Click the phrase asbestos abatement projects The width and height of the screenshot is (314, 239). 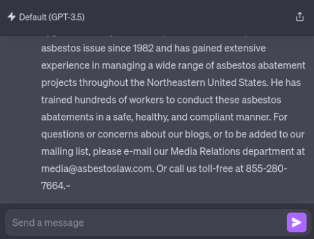click(261, 65)
